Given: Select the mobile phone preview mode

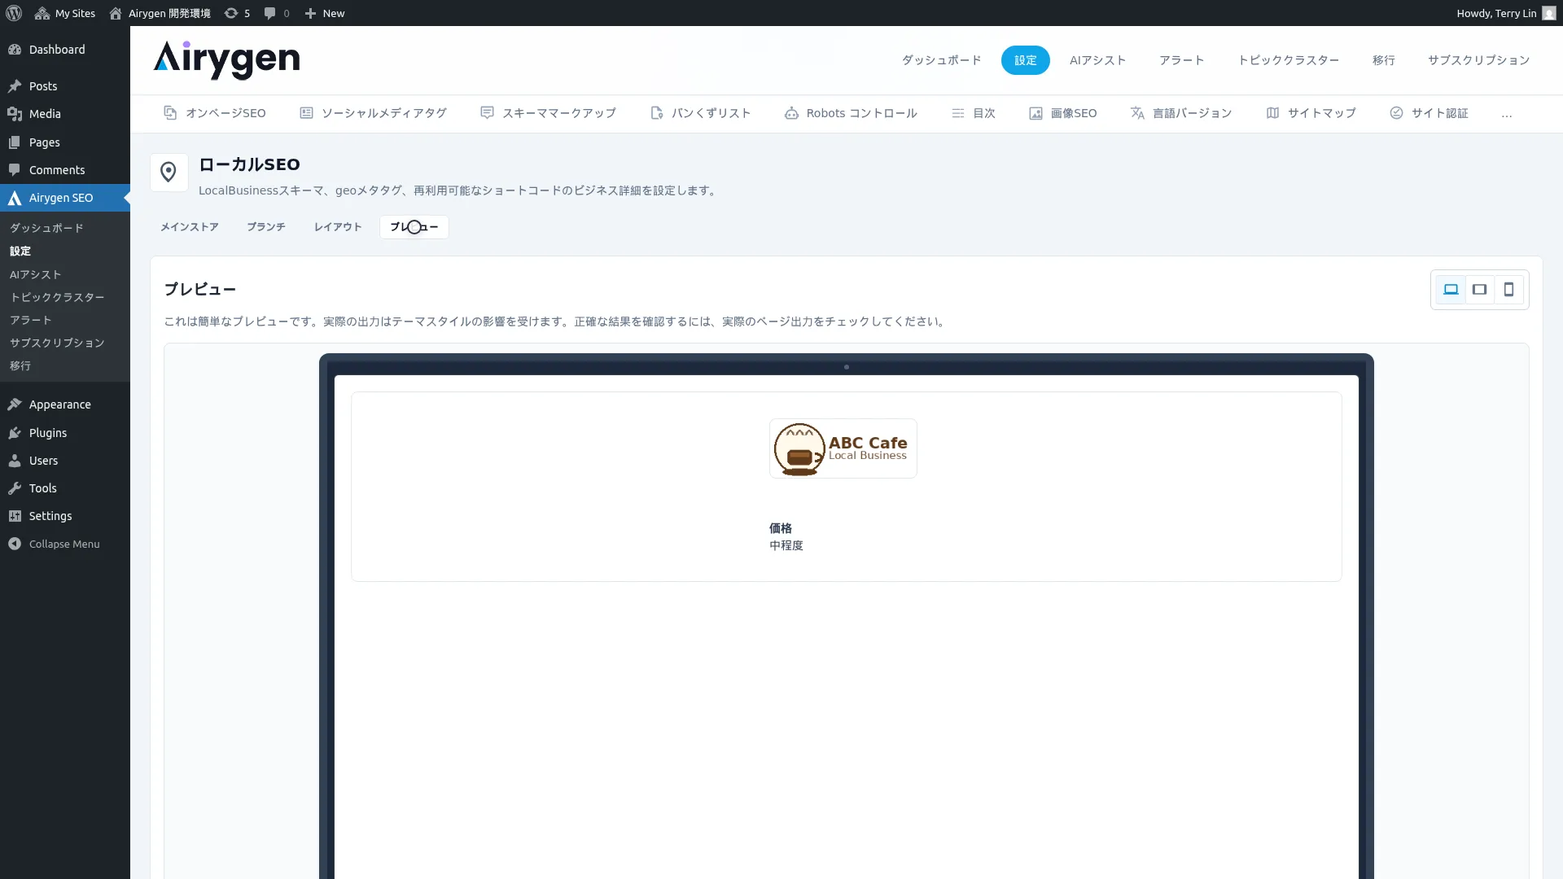Looking at the screenshot, I should [x=1508, y=290].
